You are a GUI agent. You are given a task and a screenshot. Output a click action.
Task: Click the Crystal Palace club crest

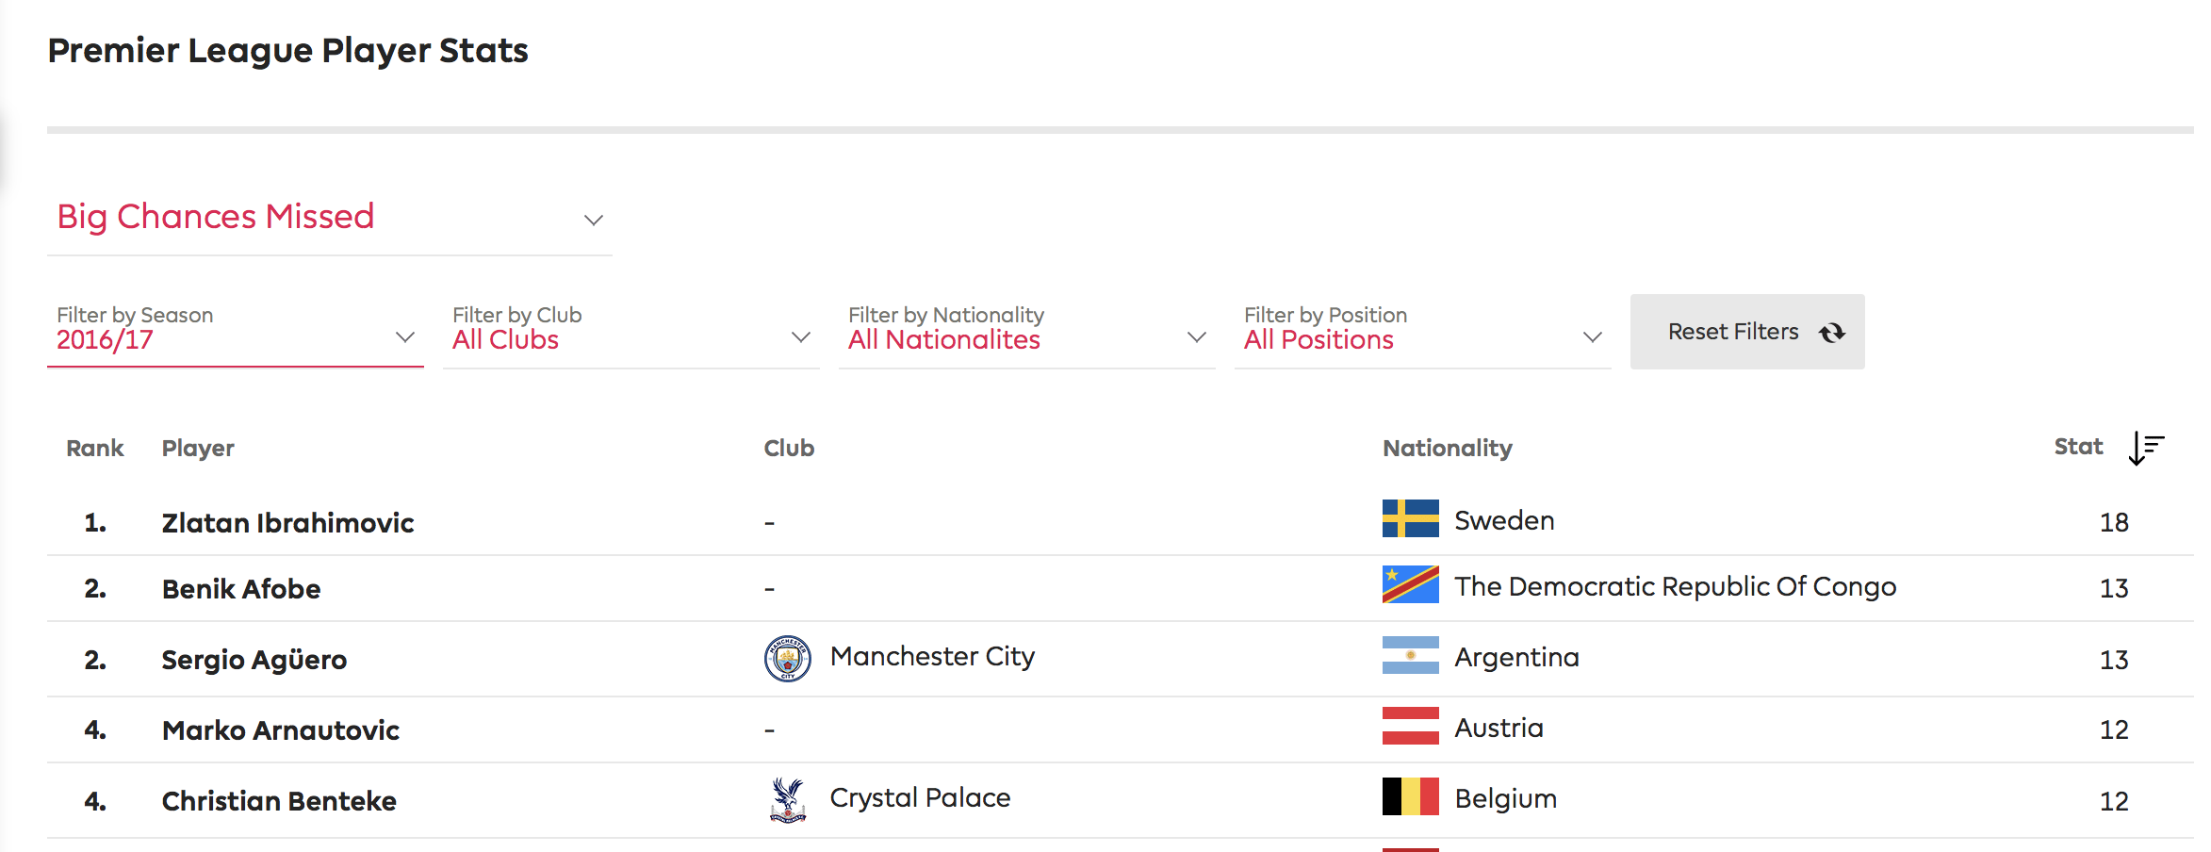[787, 799]
